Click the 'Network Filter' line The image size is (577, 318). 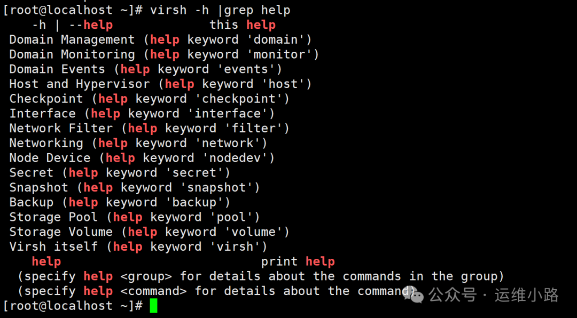(150, 128)
